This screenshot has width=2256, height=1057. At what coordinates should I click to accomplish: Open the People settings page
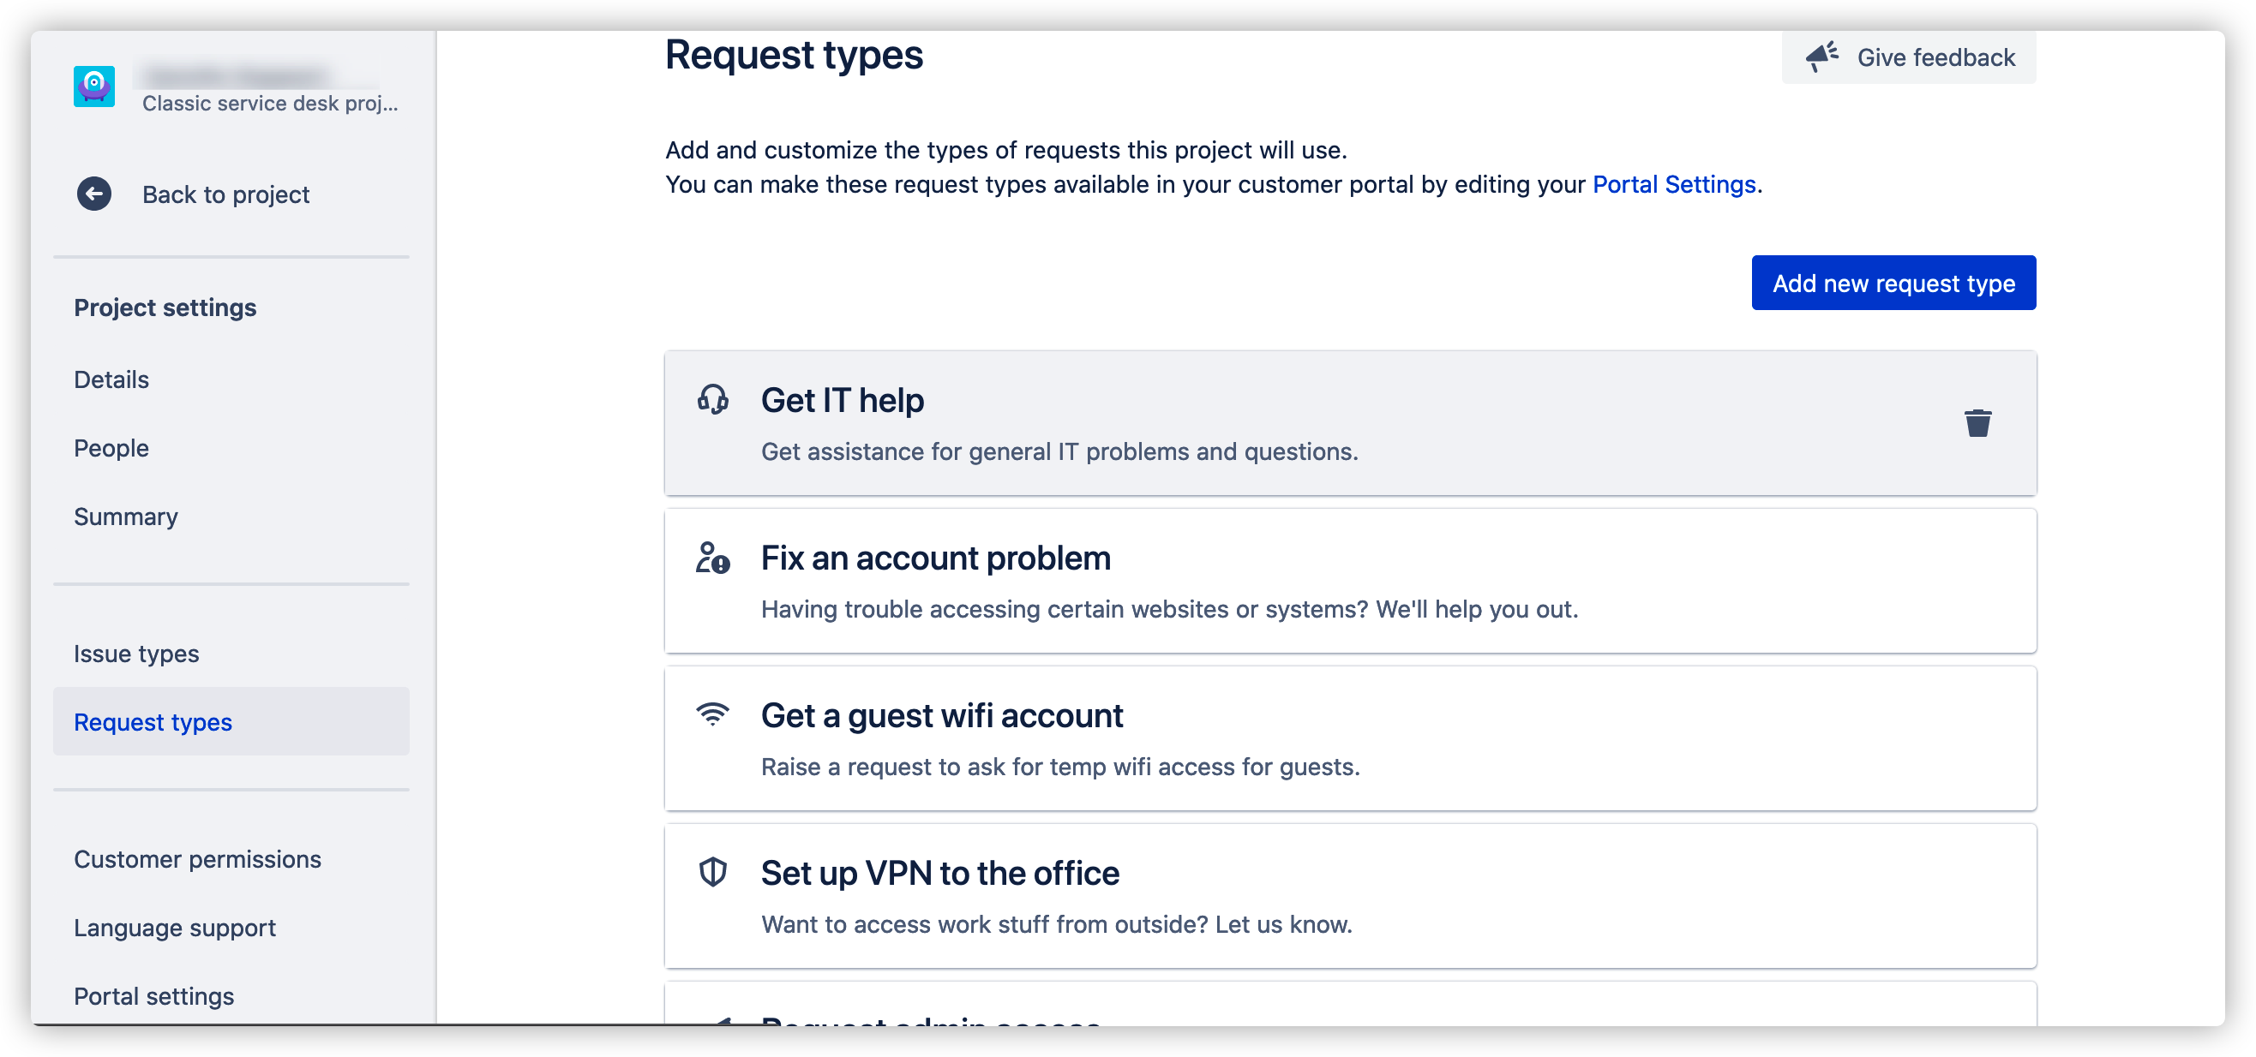111,448
